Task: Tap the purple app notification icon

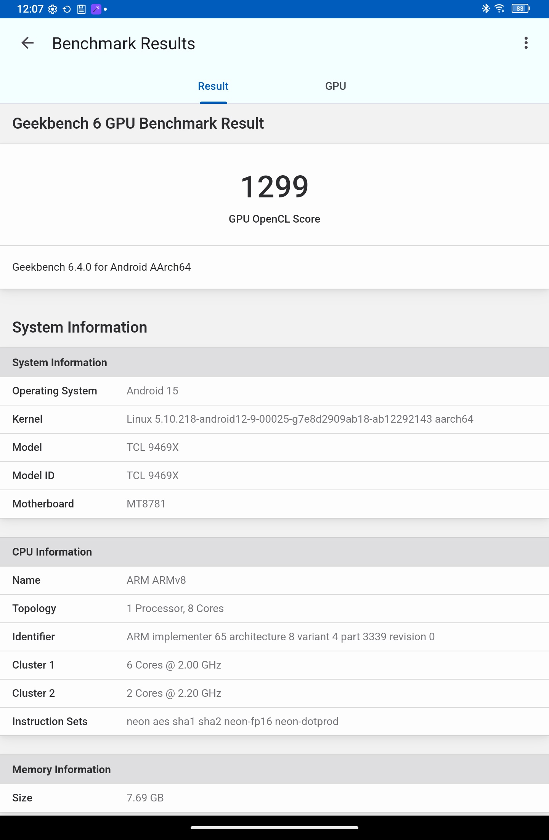Action: (x=96, y=9)
